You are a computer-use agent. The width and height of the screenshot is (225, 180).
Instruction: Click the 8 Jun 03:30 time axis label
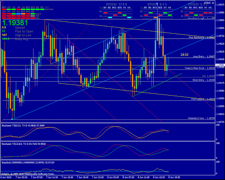pos(113,177)
